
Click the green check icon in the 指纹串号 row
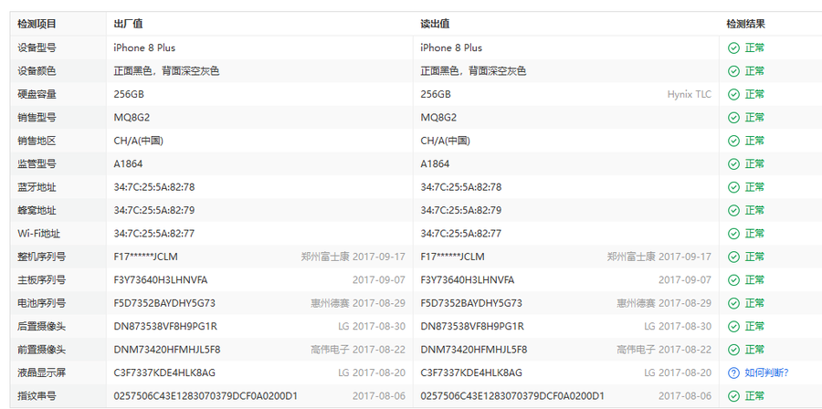click(x=733, y=396)
